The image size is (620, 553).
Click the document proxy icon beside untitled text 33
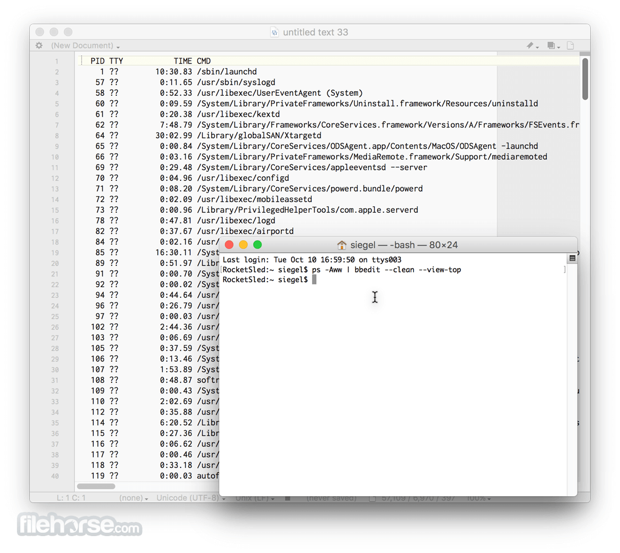[x=274, y=32]
